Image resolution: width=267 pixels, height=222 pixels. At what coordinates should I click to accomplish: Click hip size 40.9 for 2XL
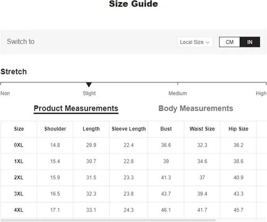(238, 178)
